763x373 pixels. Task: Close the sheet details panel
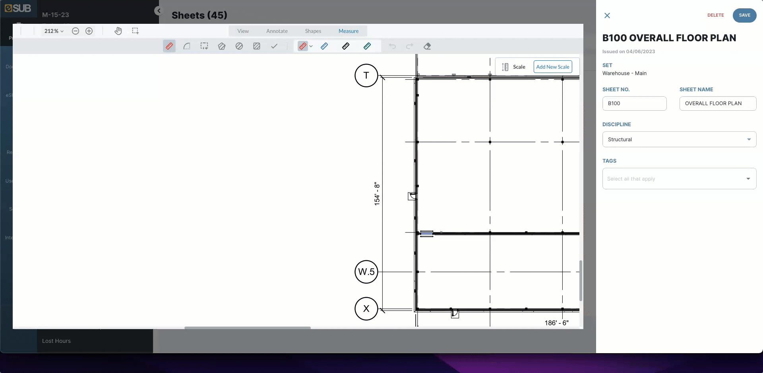click(607, 15)
